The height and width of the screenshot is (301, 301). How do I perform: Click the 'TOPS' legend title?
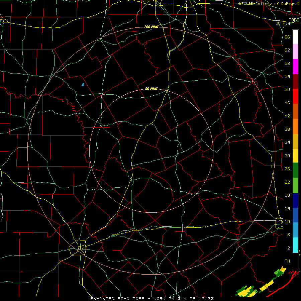pos(294,20)
